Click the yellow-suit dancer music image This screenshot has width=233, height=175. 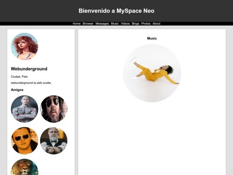(x=152, y=73)
